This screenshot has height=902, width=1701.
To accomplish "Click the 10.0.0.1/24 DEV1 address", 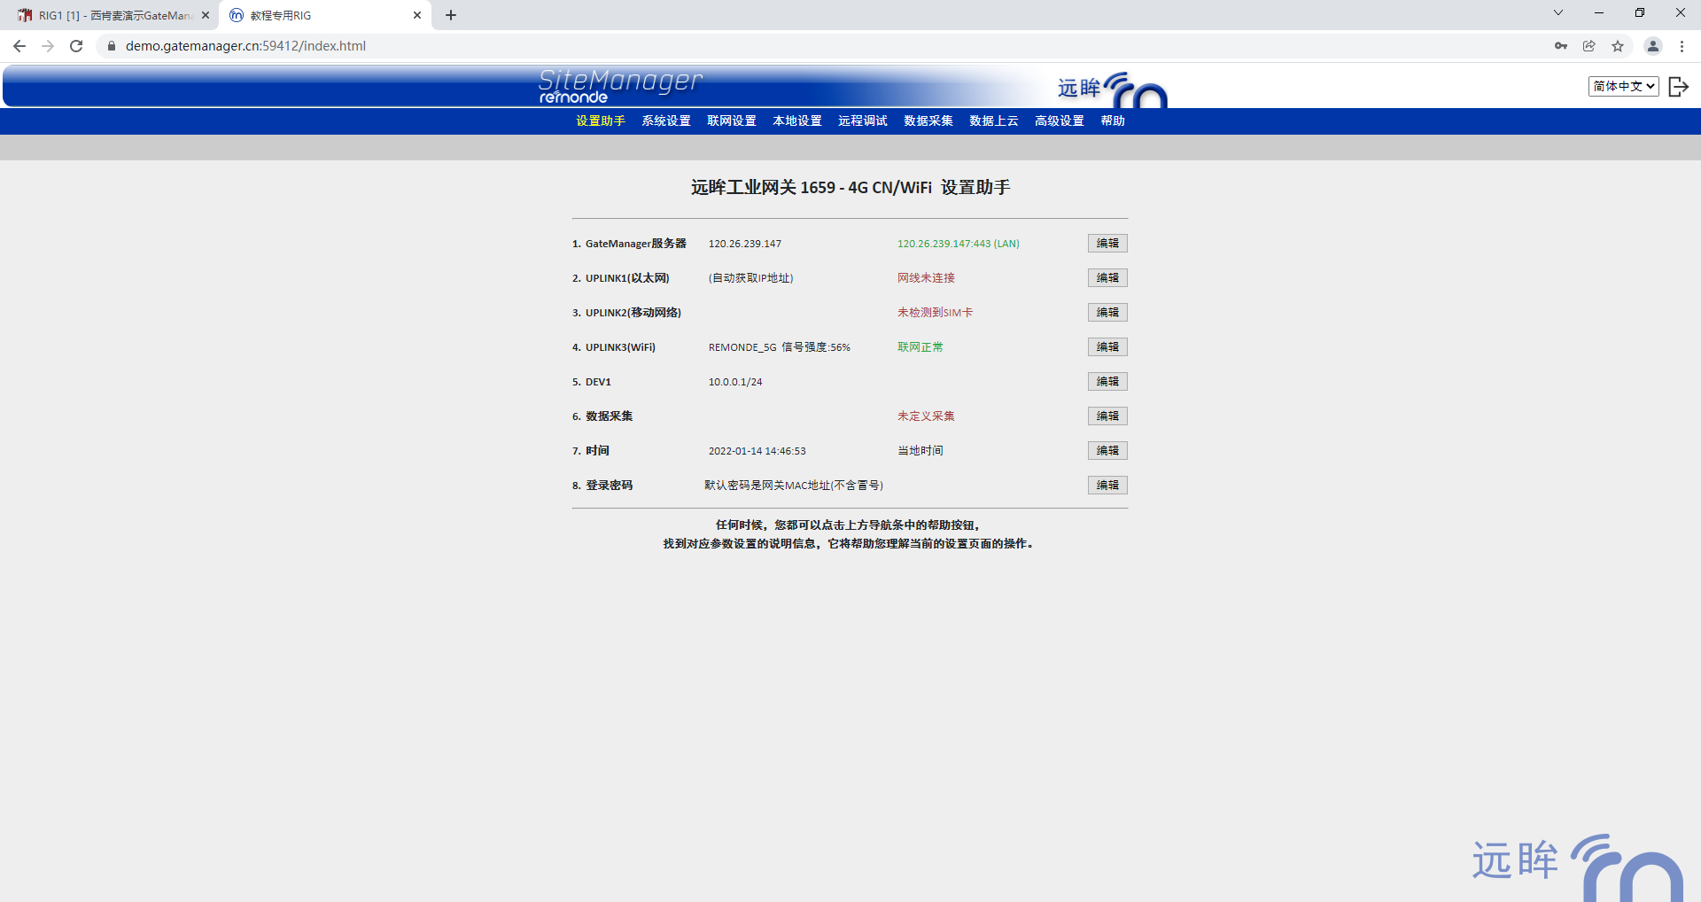I will (x=735, y=382).
